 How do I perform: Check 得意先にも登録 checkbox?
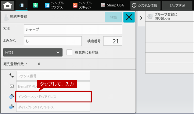pyautogui.click(x=69, y=52)
